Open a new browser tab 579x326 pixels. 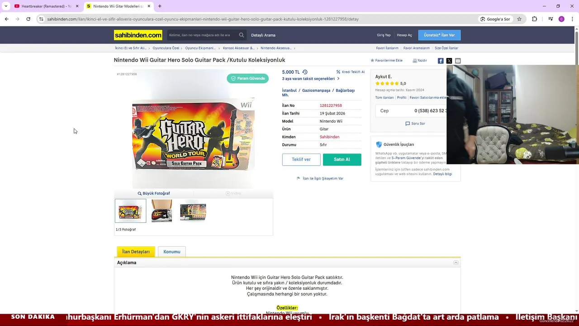[160, 6]
